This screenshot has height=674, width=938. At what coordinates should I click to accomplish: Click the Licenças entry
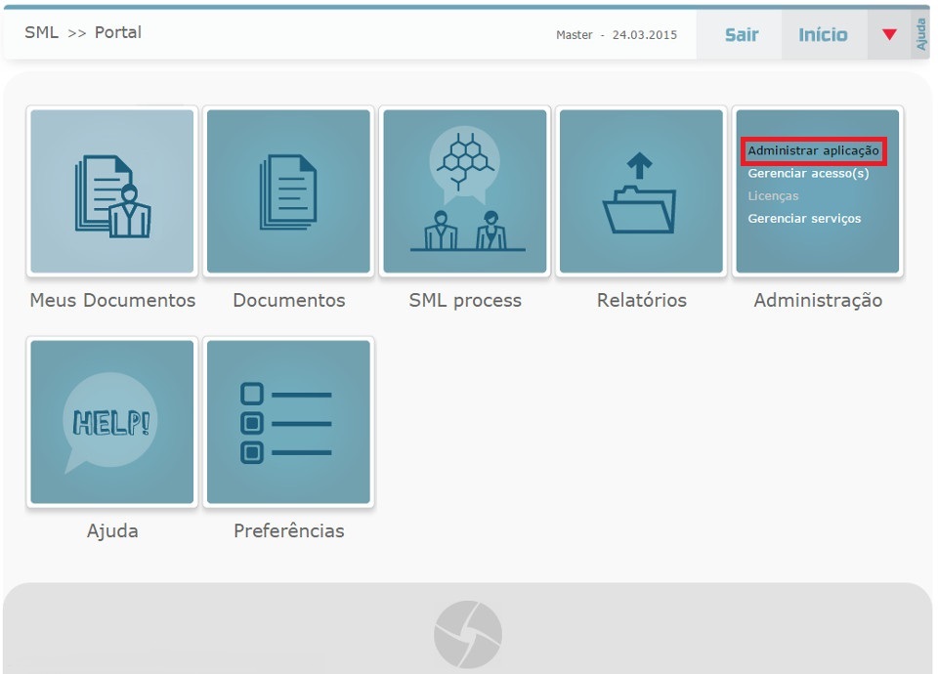pos(775,195)
